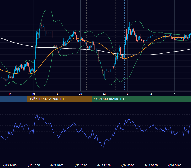Click the 4/14 04:00 date label

pos(175,165)
